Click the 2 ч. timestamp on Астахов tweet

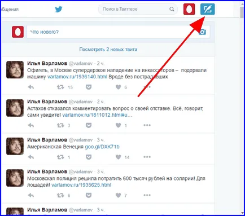100,102
